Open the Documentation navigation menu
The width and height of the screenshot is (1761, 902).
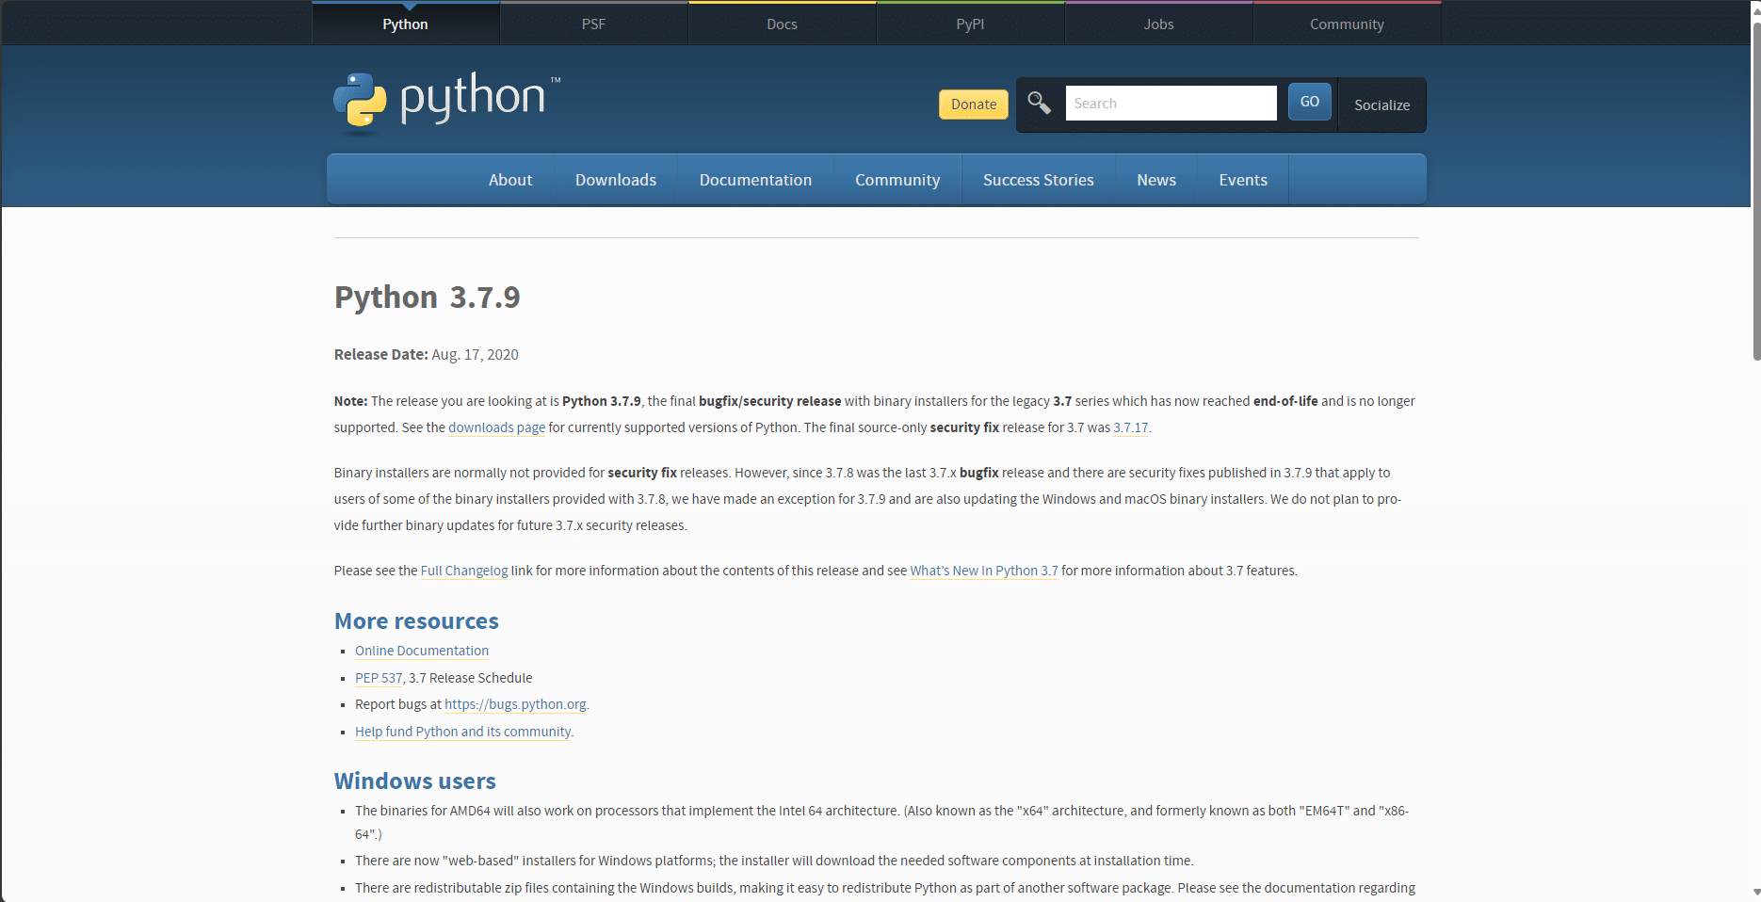755,180
